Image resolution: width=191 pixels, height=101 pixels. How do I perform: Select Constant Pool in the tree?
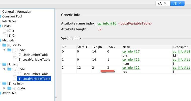pos(12,16)
